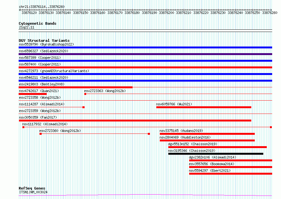Click the red bar under dgv5513n152
The width and height of the screenshot is (281, 199).
pyautogui.click(x=218, y=147)
